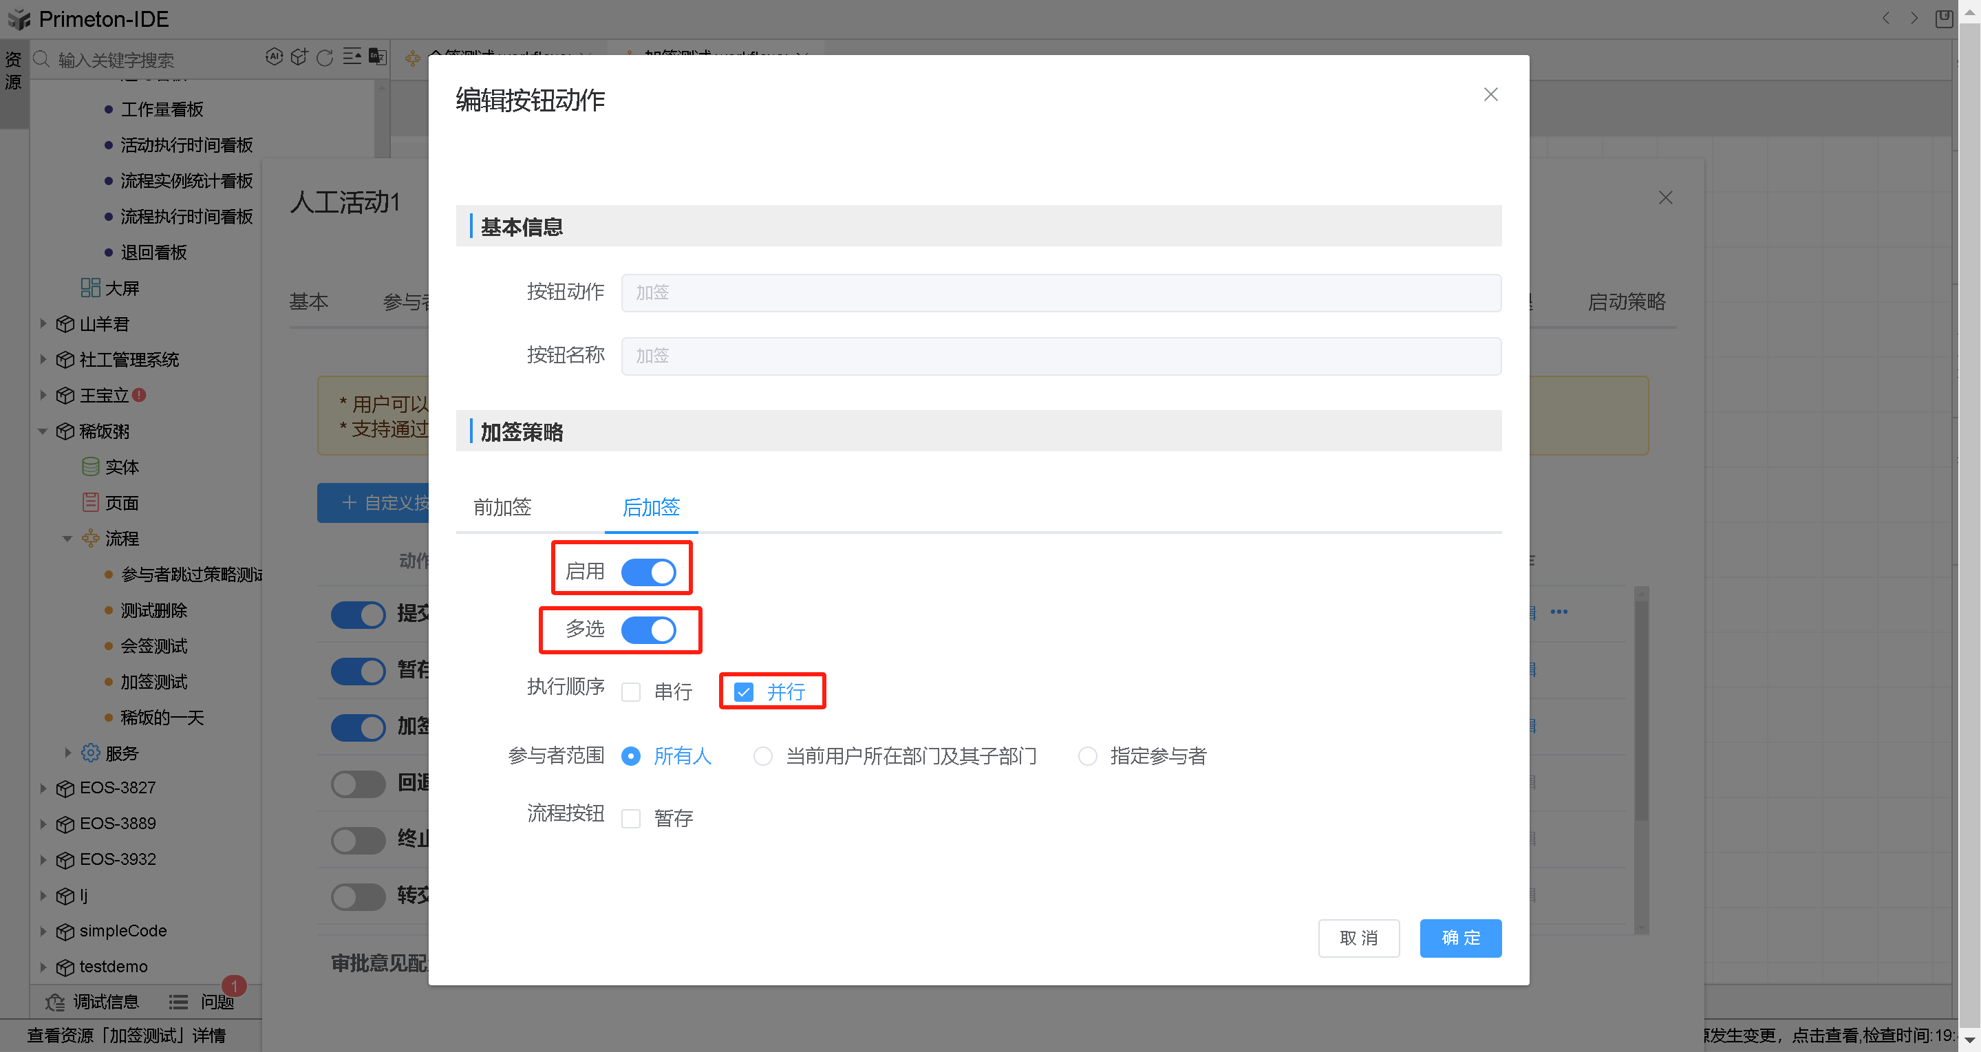The height and width of the screenshot is (1052, 1981).
Task: Click the 取消 cancel button
Action: click(x=1358, y=938)
